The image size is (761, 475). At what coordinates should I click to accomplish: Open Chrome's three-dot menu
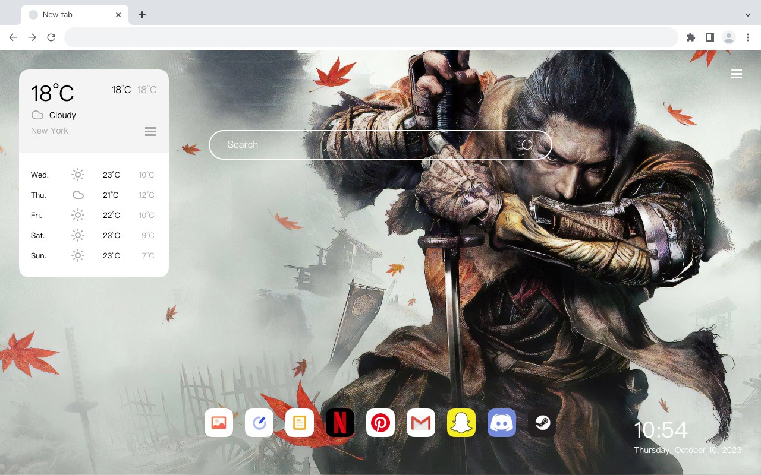748,37
